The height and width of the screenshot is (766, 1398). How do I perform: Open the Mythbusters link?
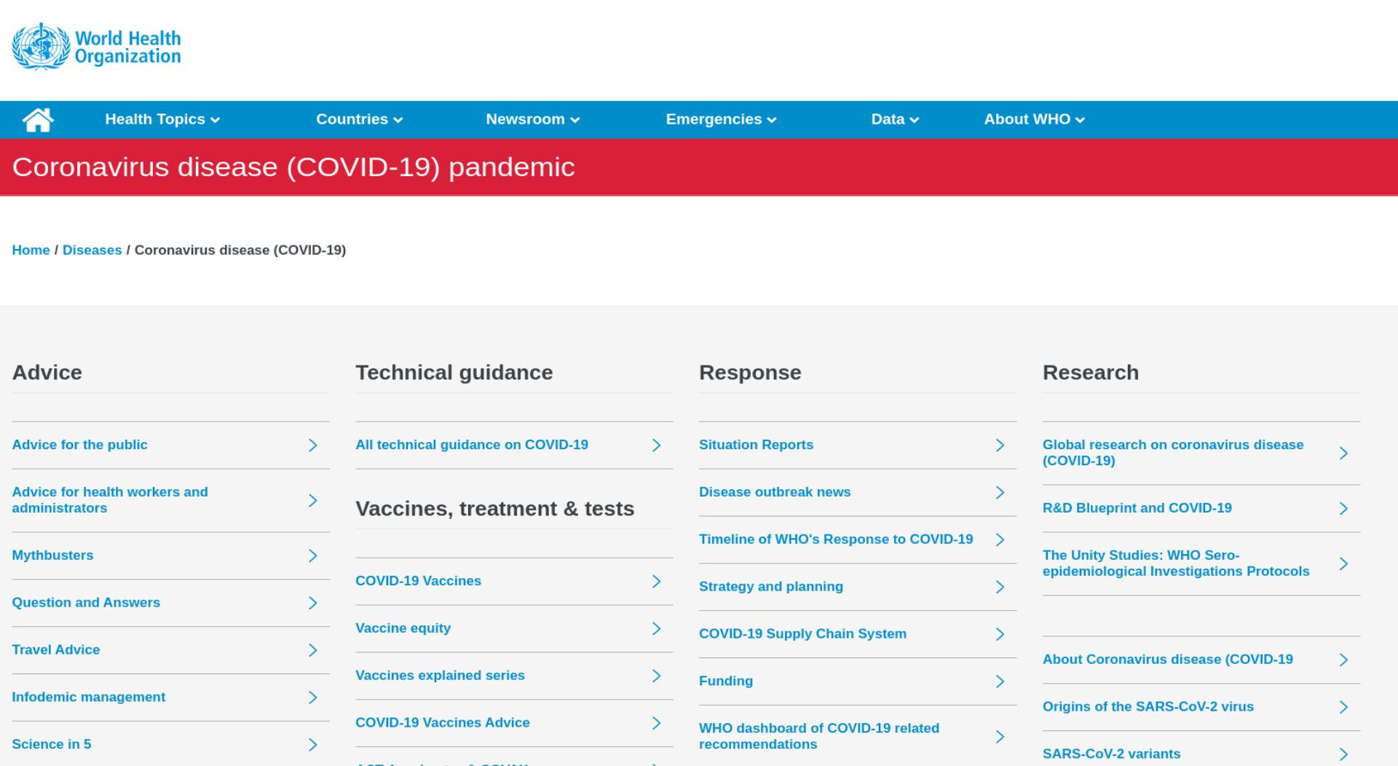point(52,556)
